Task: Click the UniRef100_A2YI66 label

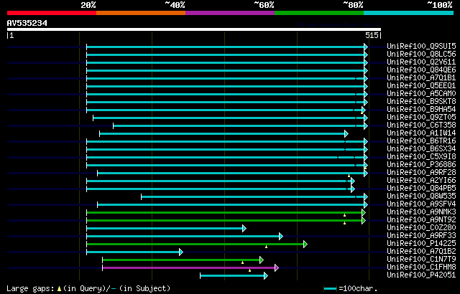Action: [421, 181]
